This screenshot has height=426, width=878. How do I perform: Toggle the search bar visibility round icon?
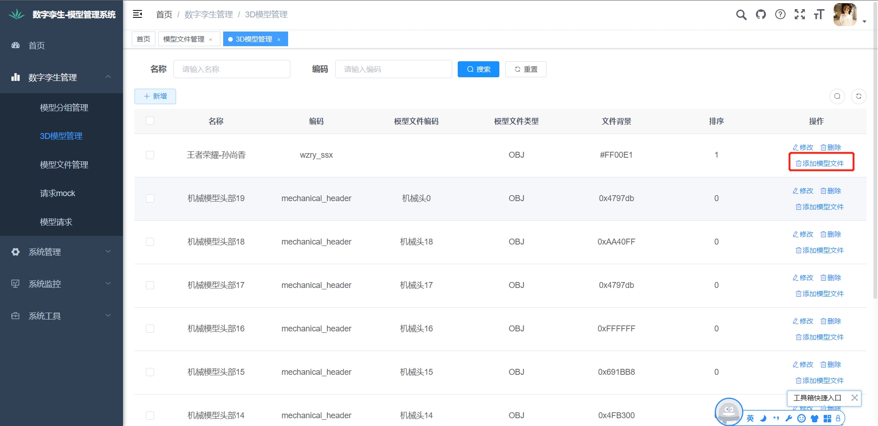[x=837, y=96]
